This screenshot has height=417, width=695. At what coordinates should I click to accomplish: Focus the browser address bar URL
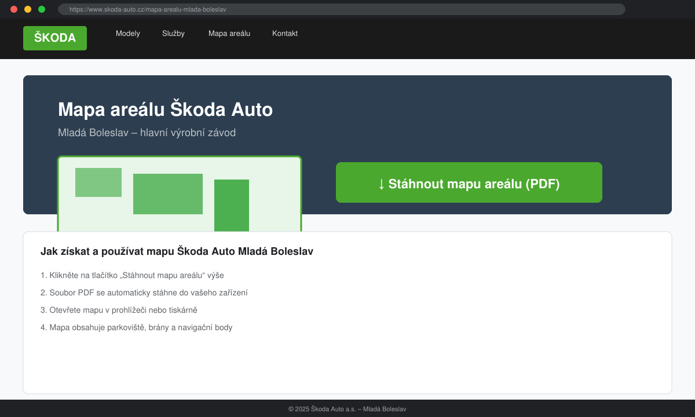click(342, 9)
